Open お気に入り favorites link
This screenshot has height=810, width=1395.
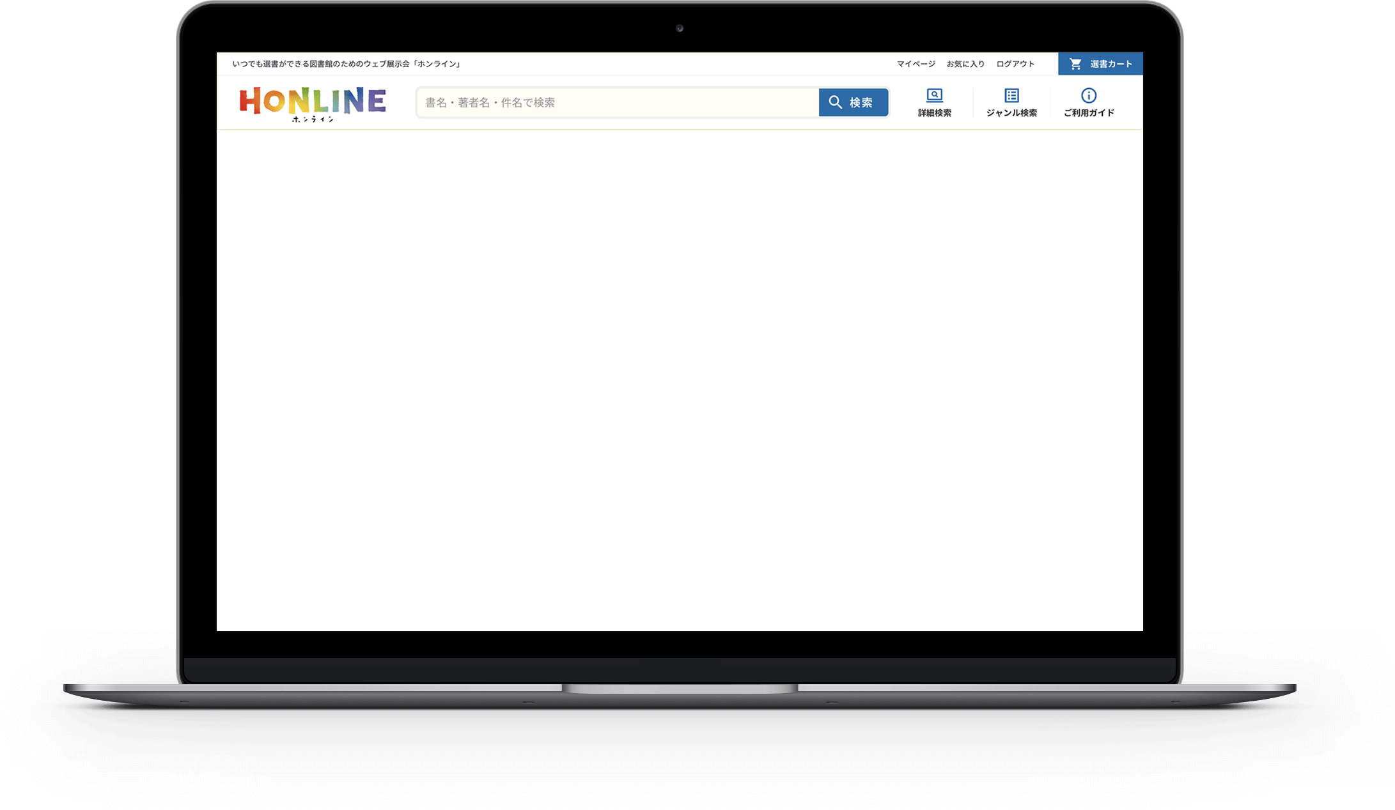[x=965, y=64]
